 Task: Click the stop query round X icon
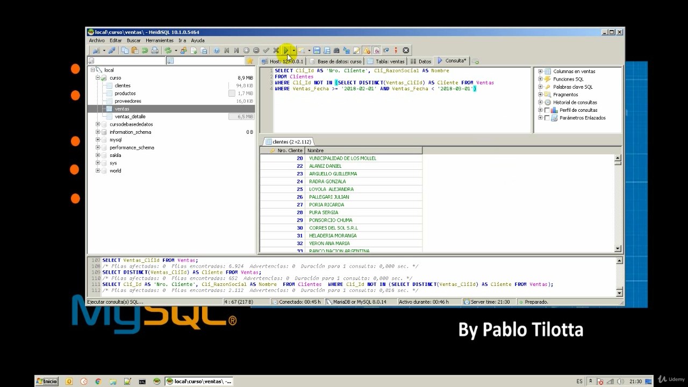406,51
